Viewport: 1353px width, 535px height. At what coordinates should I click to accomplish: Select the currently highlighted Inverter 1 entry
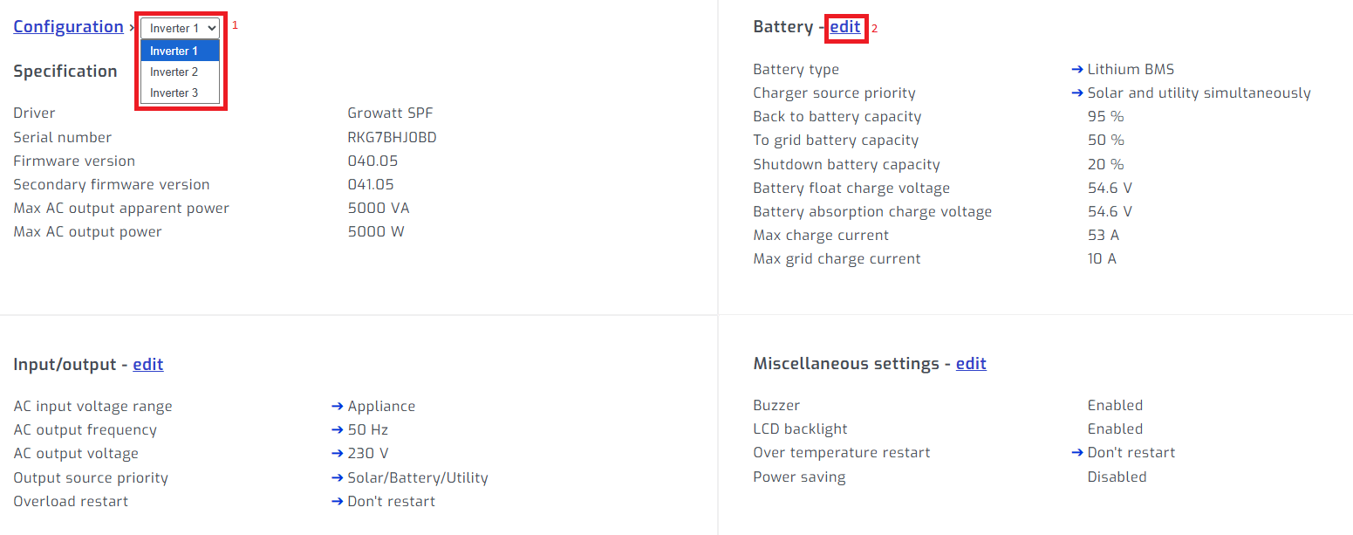point(174,51)
